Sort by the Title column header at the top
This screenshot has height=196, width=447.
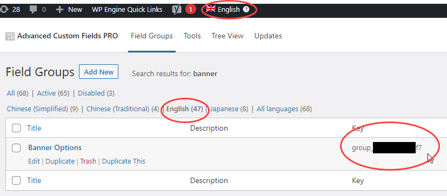point(34,128)
